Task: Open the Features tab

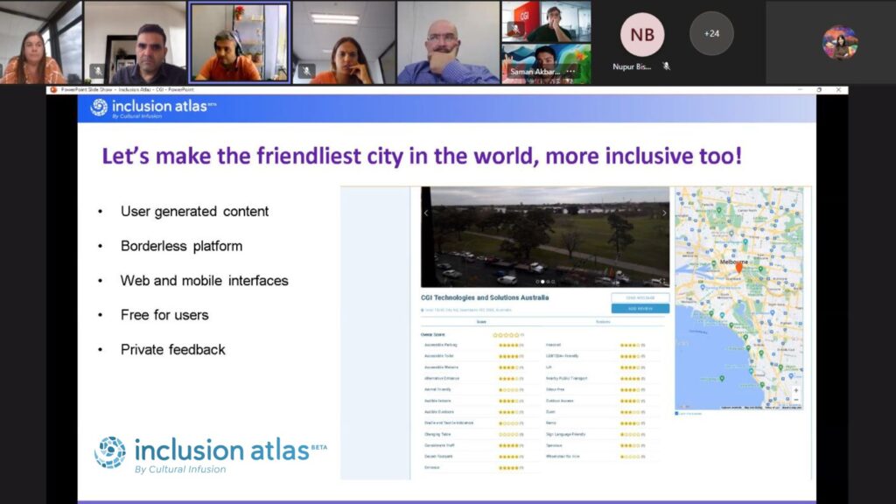Action: click(603, 322)
